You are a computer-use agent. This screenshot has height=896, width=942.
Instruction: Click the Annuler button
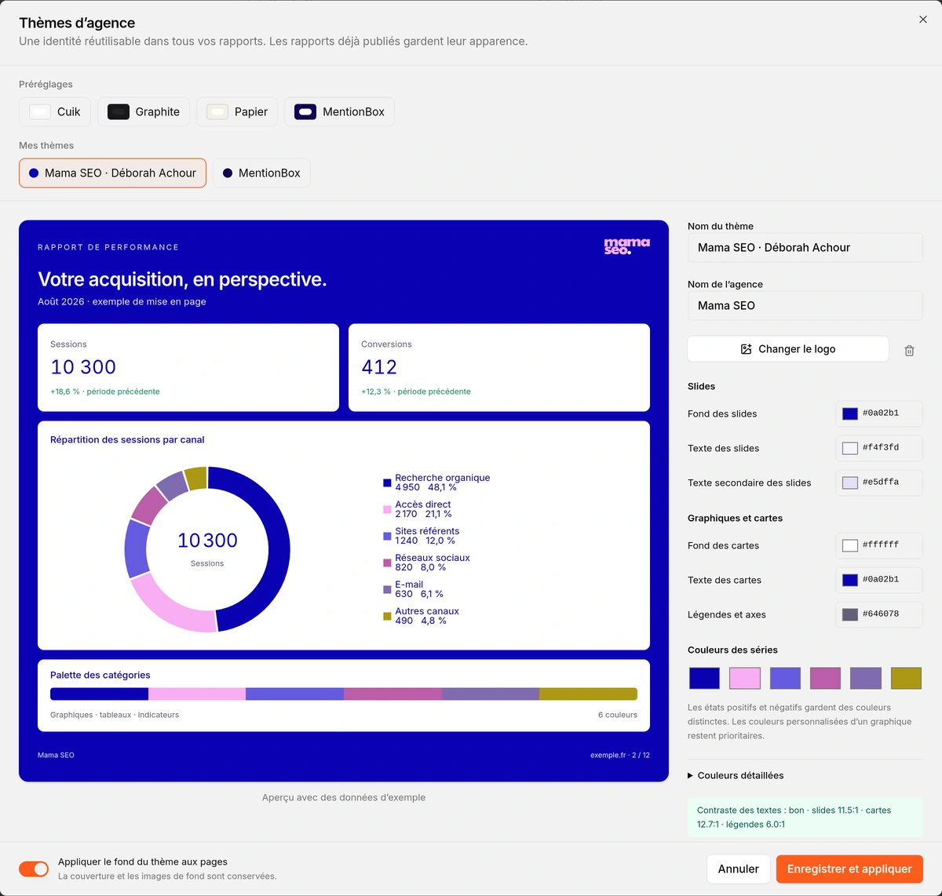point(738,869)
